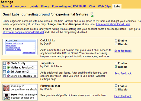Check the Melissa, Jessica checkbox
The height and width of the screenshot is (101, 141).
click(4, 67)
